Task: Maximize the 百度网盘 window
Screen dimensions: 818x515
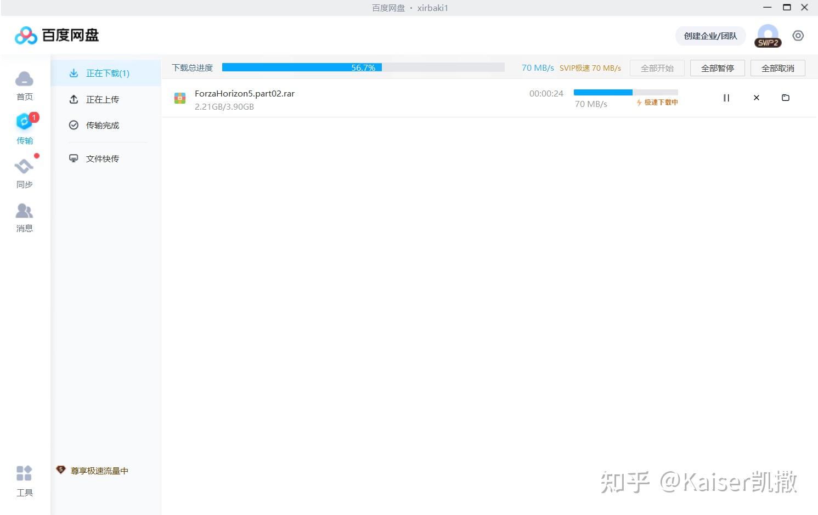Action: pyautogui.click(x=787, y=8)
